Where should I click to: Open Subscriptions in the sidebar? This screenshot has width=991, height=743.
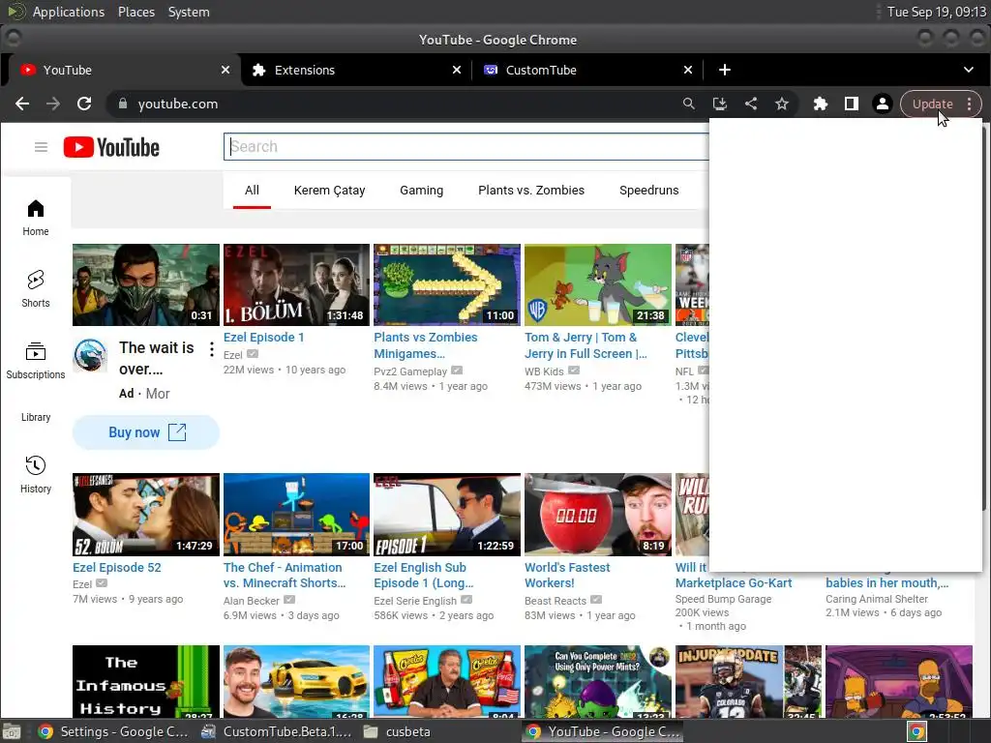[36, 361]
